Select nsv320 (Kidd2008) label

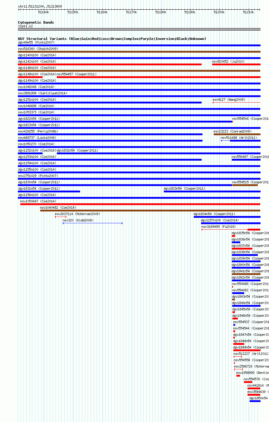point(78,220)
